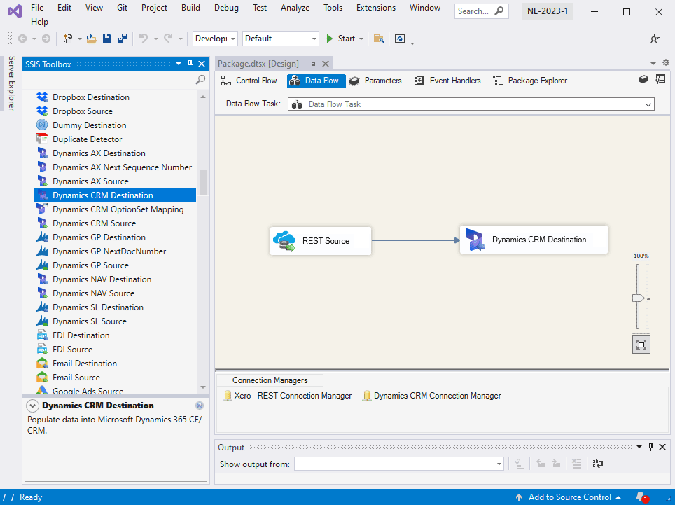675x505 pixels.
Task: Click the Dynamics CRM Destination component on canvas
Action: tap(534, 240)
